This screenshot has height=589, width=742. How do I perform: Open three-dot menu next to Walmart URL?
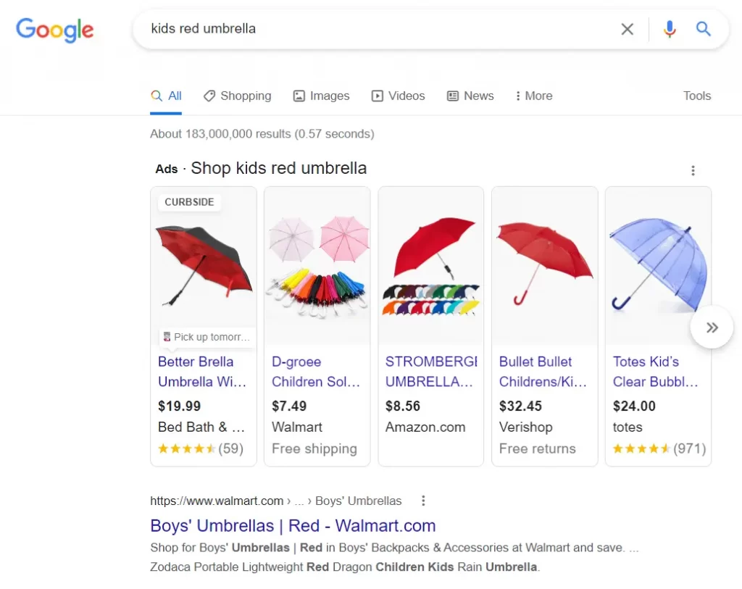[x=423, y=501]
